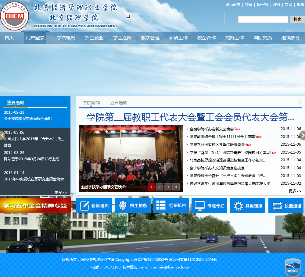Image resolution: width=305 pixels, height=277 pixels.
Task: Open the 学院概况 navigation menu
Action: [66, 38]
